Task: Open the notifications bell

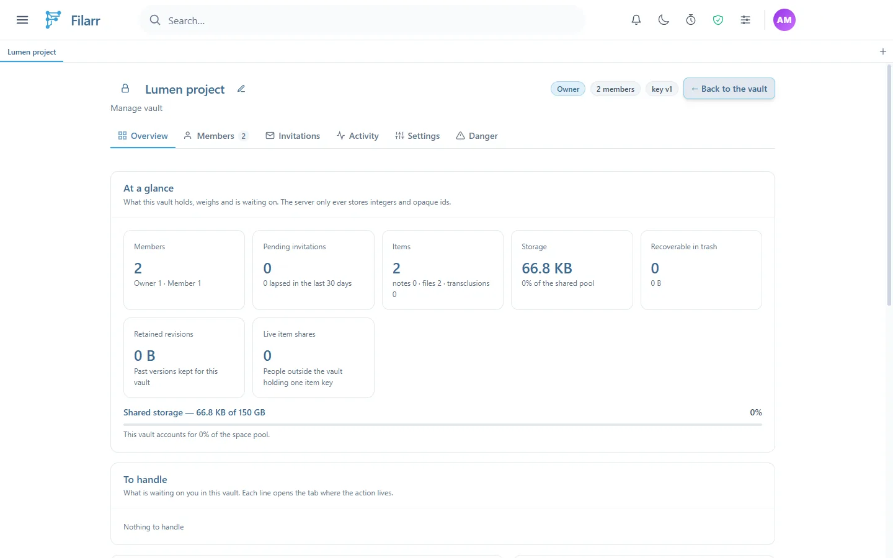Action: (636, 20)
